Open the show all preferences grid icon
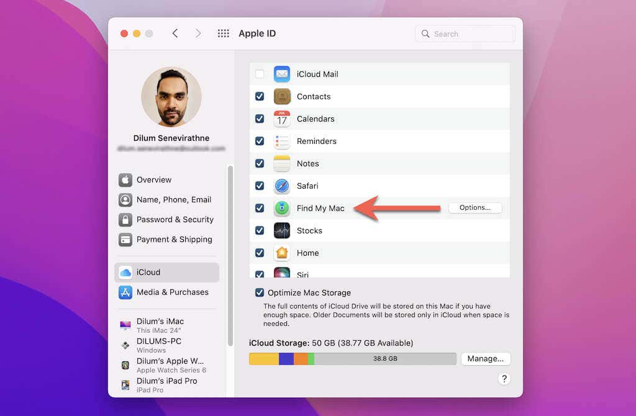 [223, 34]
